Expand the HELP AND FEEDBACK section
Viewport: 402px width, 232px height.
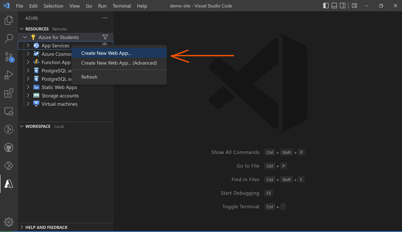pos(22,227)
